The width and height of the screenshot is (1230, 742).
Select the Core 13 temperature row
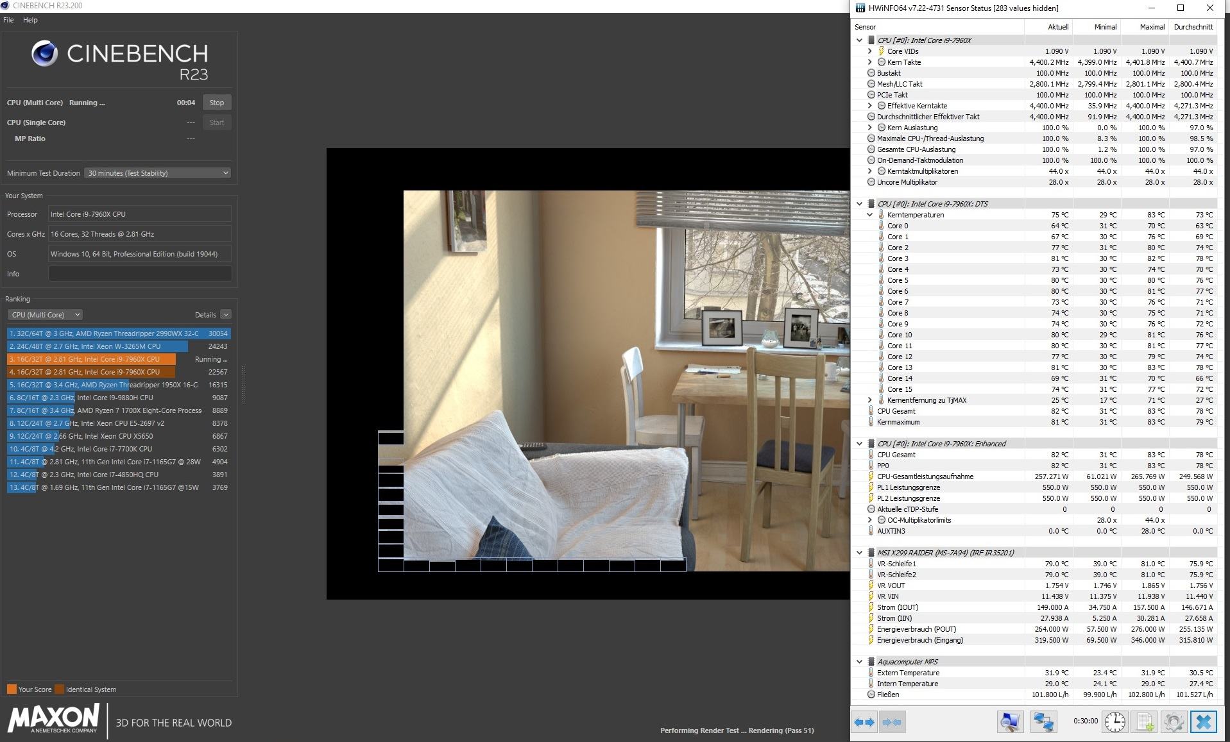[1034, 367]
